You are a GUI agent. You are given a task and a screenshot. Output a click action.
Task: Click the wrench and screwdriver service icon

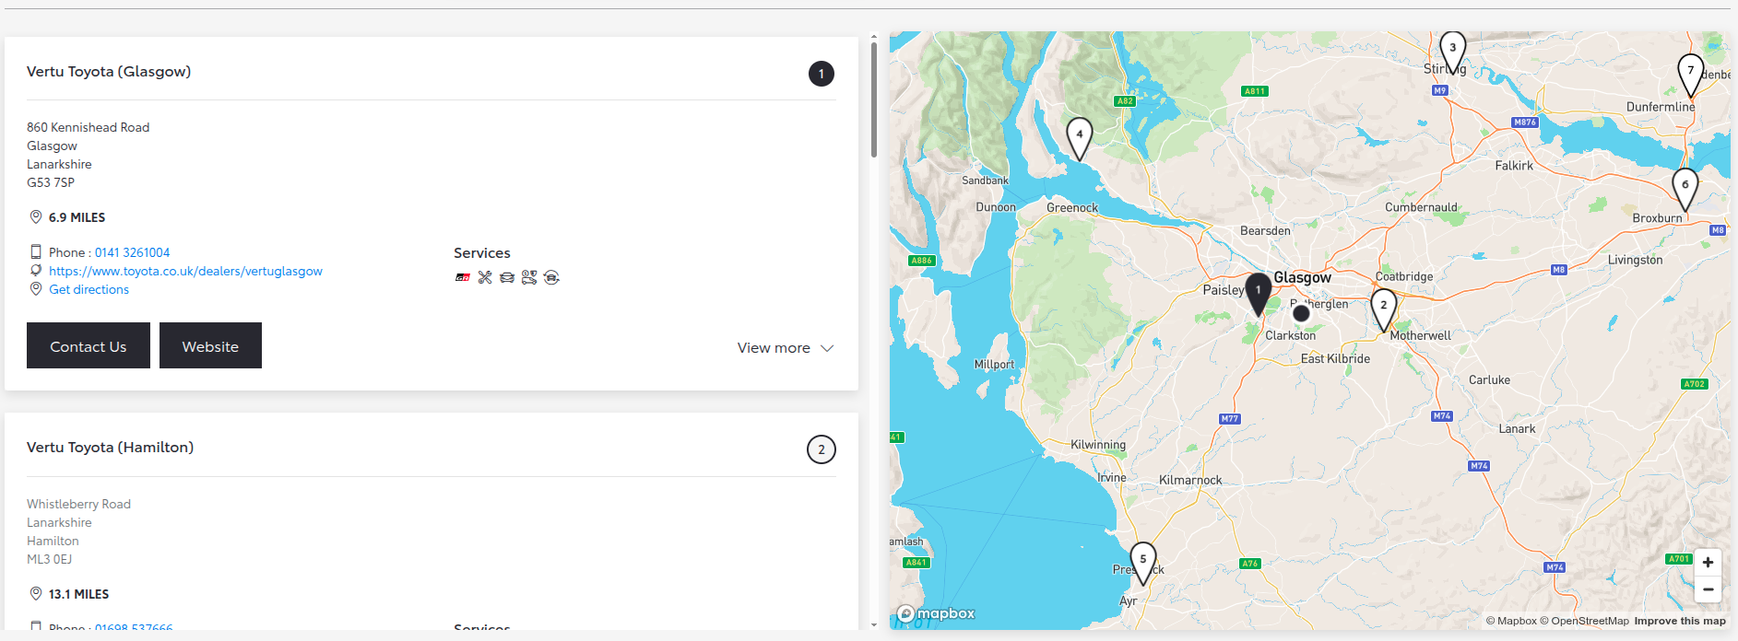pyautogui.click(x=485, y=277)
